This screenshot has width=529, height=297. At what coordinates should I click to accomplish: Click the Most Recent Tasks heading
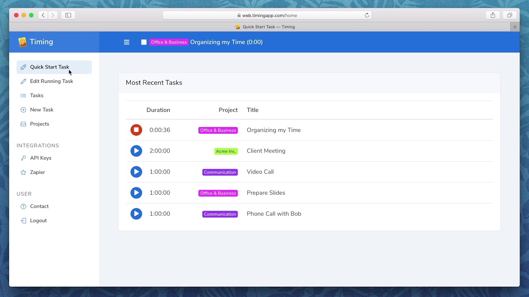pyautogui.click(x=154, y=82)
